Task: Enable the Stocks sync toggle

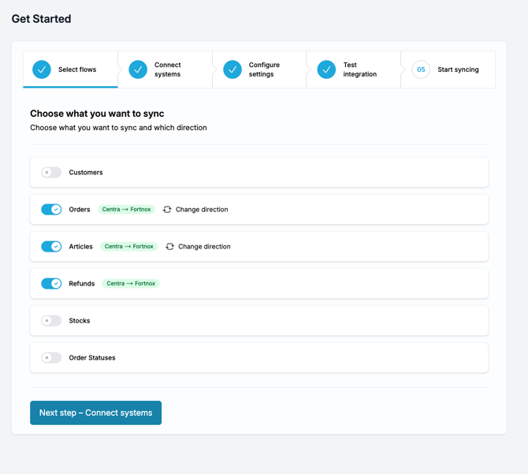Action: (51, 321)
